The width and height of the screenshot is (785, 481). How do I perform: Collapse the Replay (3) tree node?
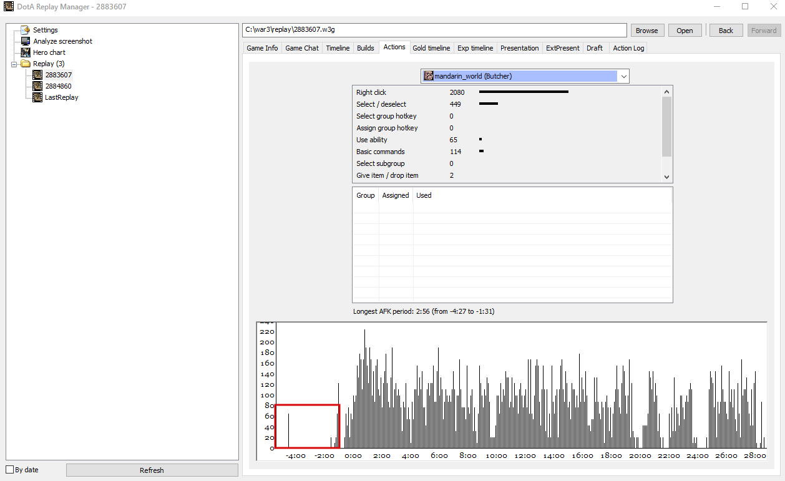click(14, 64)
